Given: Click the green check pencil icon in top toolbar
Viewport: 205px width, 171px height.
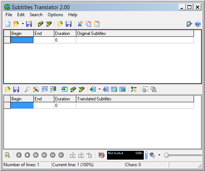Looking at the screenshot, I should (49, 24).
